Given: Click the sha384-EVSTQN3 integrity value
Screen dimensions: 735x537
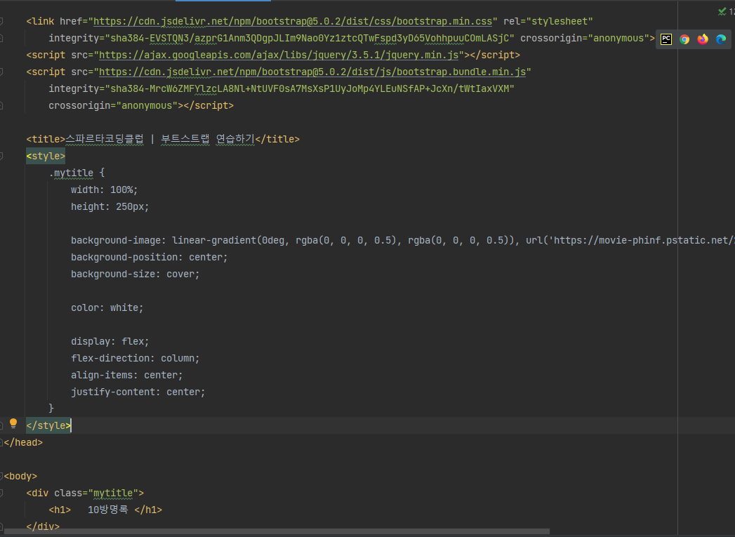Looking at the screenshot, I should (310, 39).
